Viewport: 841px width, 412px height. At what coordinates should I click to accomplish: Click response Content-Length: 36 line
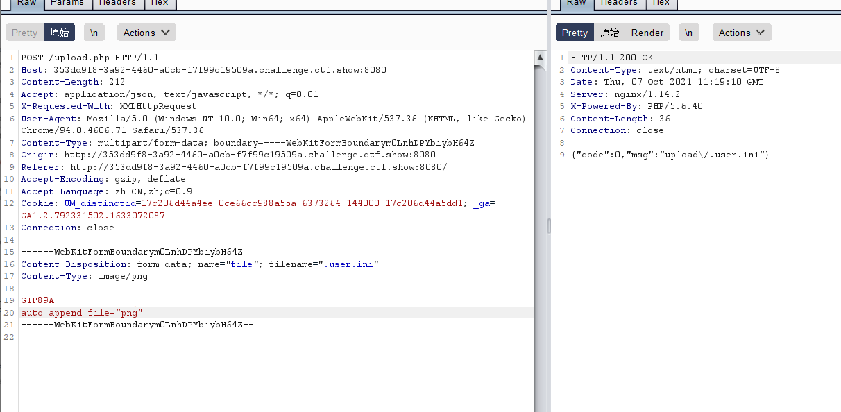[620, 119]
